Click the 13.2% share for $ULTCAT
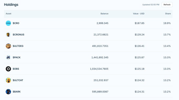This screenshot has width=179, height=100. [167, 80]
